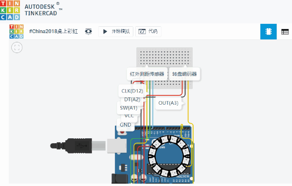This screenshot has height=186, width=292.
Task: Click the Arduino red reset button
Action: [x=122, y=132]
